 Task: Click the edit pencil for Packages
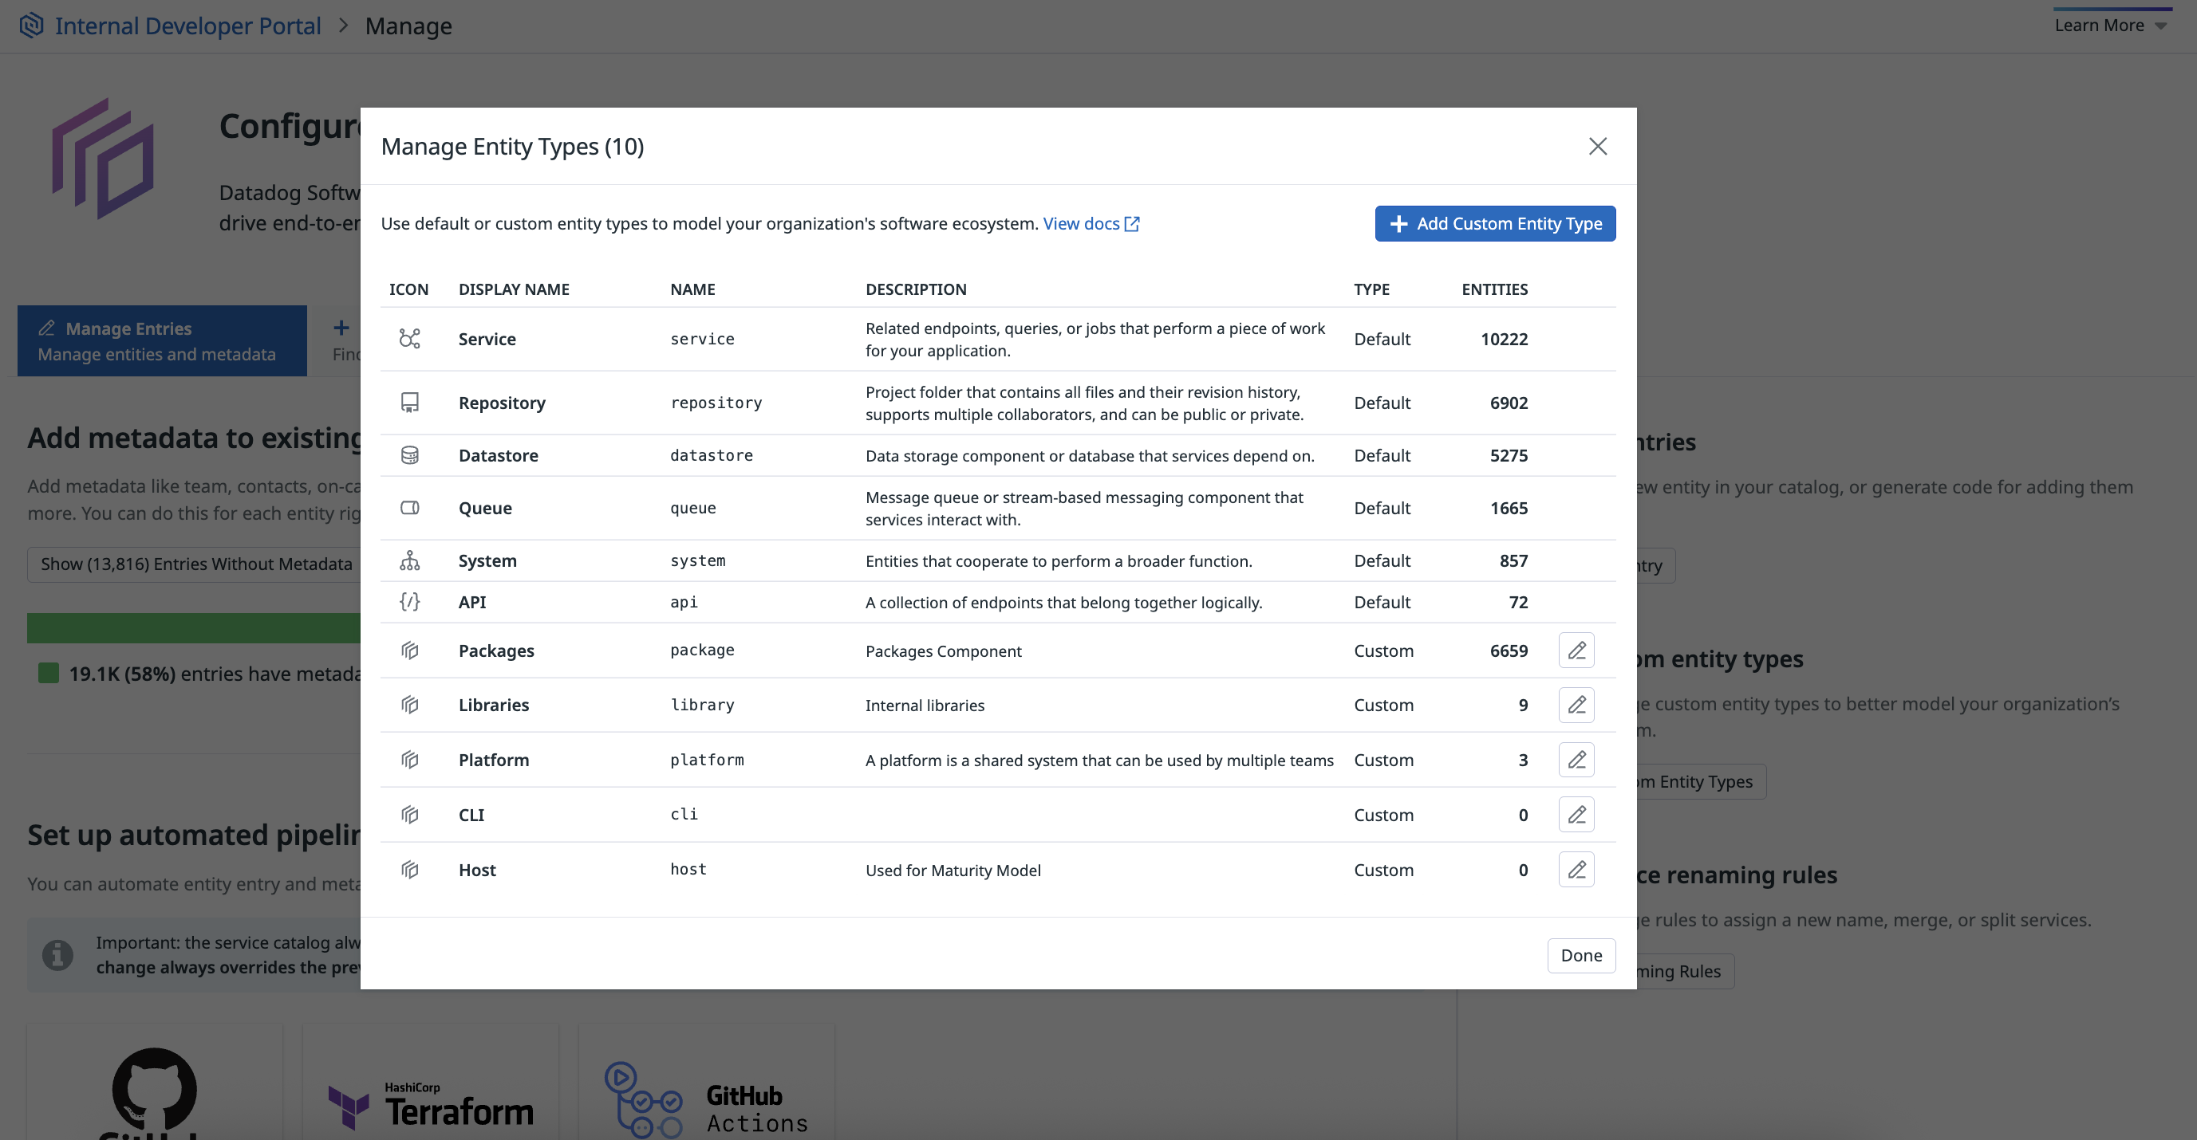tap(1576, 650)
